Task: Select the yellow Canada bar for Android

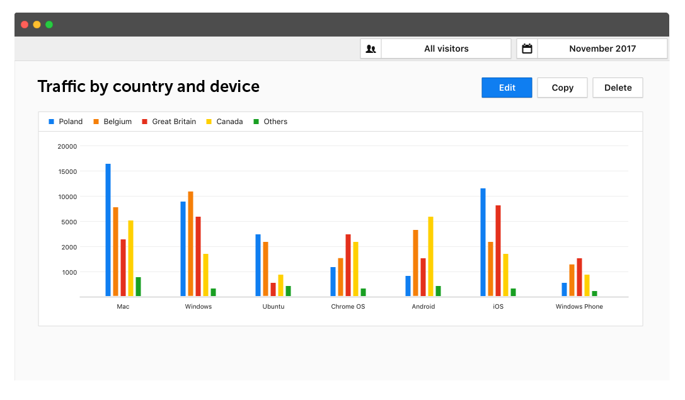Action: click(431, 256)
